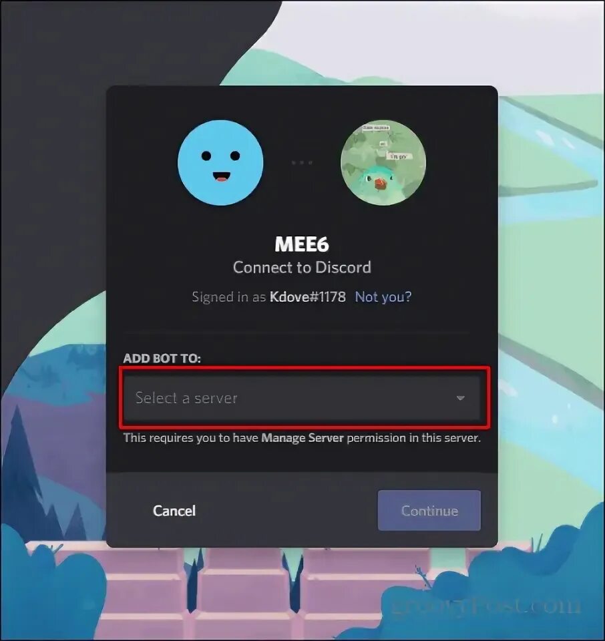Click the "Signed in as" text
The height and width of the screenshot is (641, 605).
click(229, 296)
